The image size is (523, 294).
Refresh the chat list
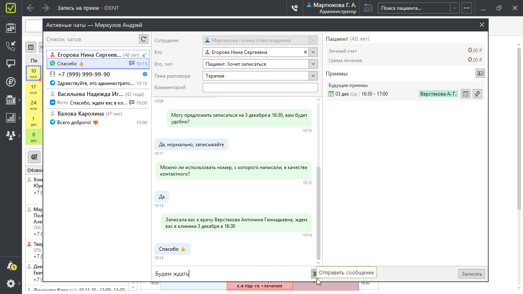click(x=143, y=39)
